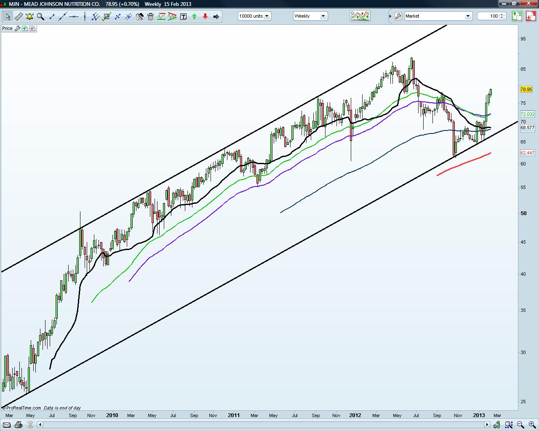The image size is (539, 431).
Task: Click the 2012 year label on time axis
Action: [x=355, y=415]
